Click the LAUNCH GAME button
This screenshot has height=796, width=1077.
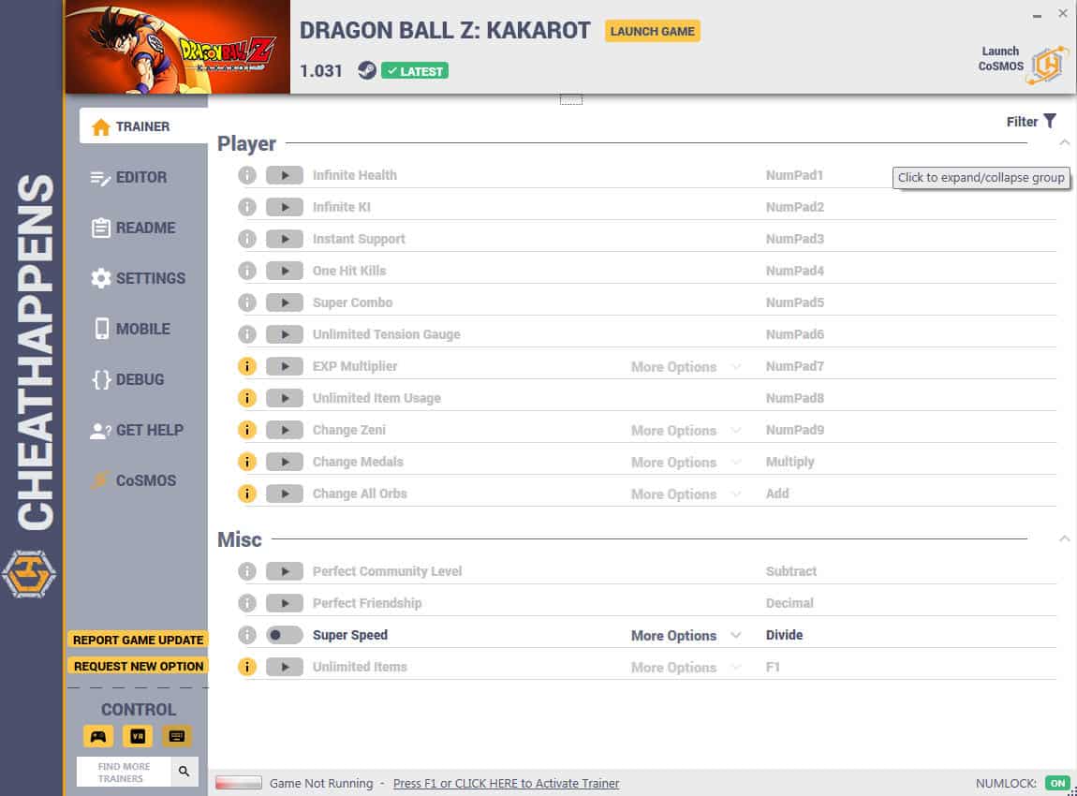click(x=653, y=31)
